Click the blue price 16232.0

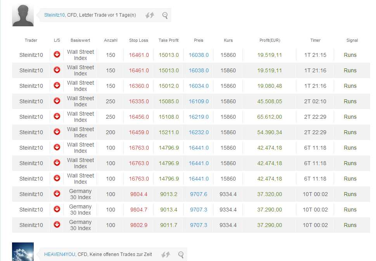pyautogui.click(x=199, y=132)
